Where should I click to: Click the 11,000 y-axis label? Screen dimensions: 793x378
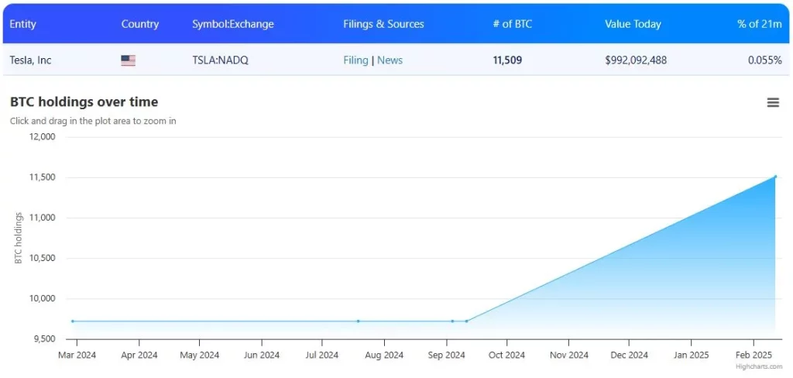[42, 218]
